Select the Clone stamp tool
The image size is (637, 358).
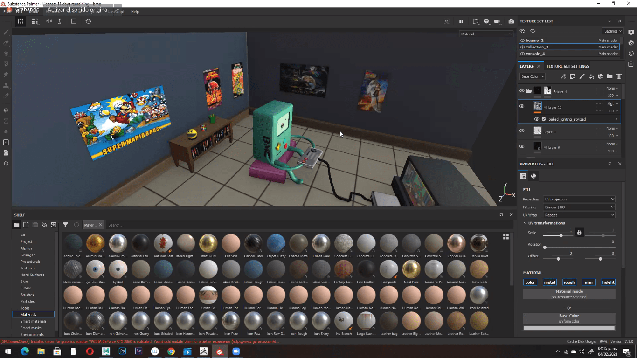click(x=6, y=85)
